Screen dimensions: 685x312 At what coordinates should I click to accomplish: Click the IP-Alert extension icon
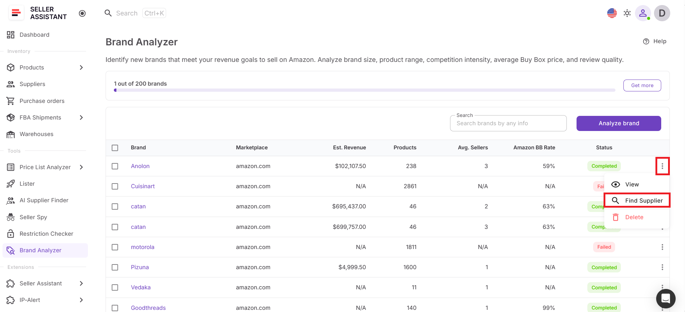click(11, 300)
